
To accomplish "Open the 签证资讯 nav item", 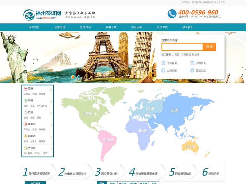I will click(85, 27).
